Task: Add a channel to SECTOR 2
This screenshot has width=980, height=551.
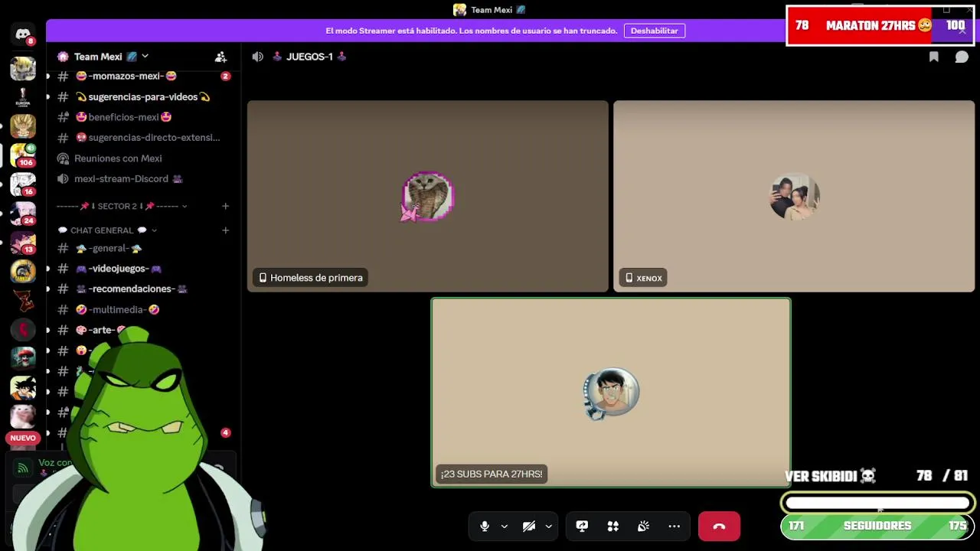Action: click(225, 206)
